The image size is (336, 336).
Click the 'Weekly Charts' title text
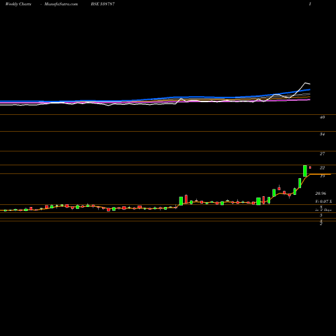(18, 4)
